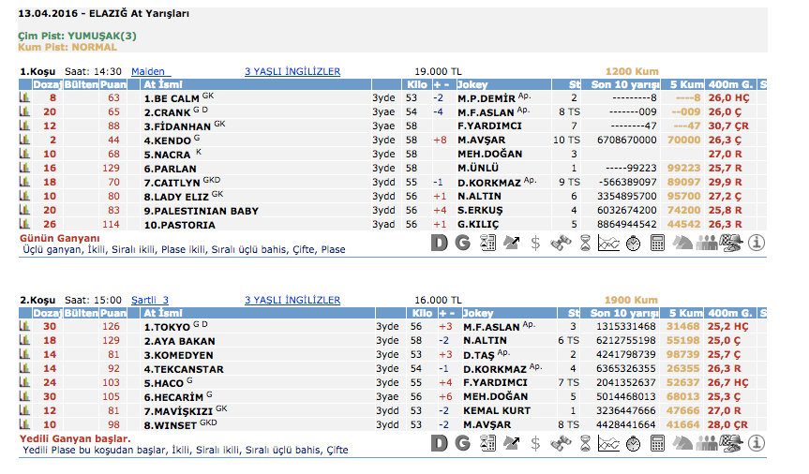Screen dimensions: 809x474
Task: Click the G icon under race 2
Action: point(462,443)
